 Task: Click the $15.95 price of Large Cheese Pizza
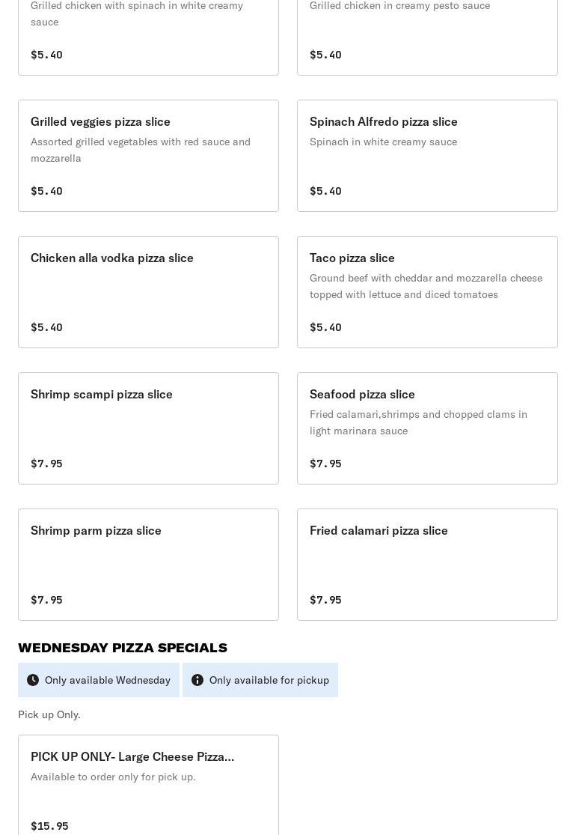click(49, 826)
